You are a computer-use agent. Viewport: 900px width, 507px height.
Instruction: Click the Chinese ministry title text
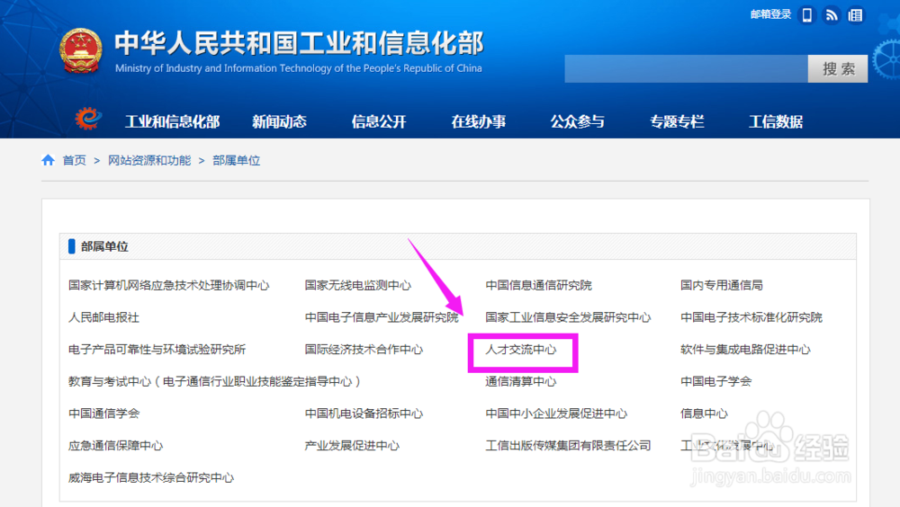(x=299, y=43)
